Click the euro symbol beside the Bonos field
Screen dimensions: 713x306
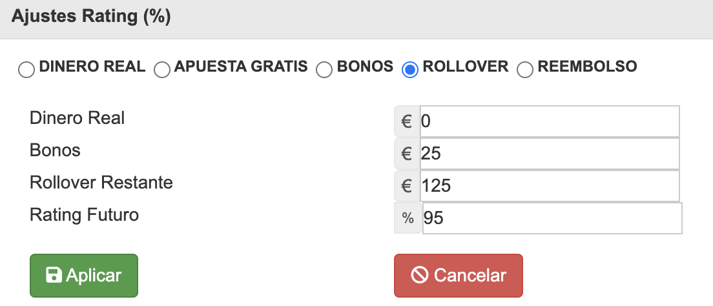click(x=407, y=154)
